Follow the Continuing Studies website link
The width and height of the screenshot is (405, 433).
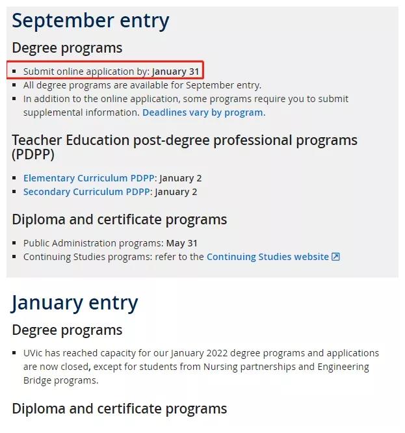[x=268, y=257]
